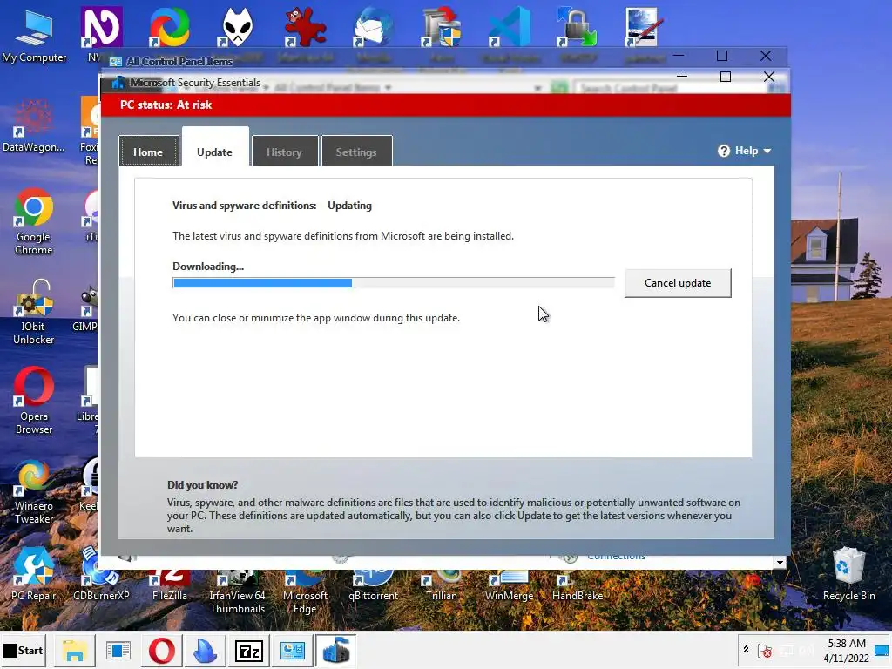Open 7-Zip from the taskbar
The width and height of the screenshot is (892, 669).
coord(248,650)
